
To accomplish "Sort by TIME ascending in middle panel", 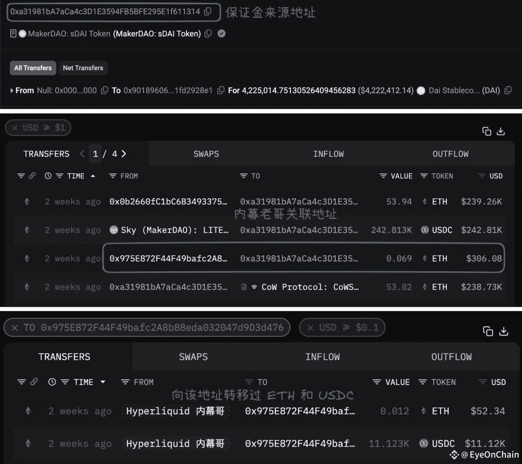I will pos(93,176).
